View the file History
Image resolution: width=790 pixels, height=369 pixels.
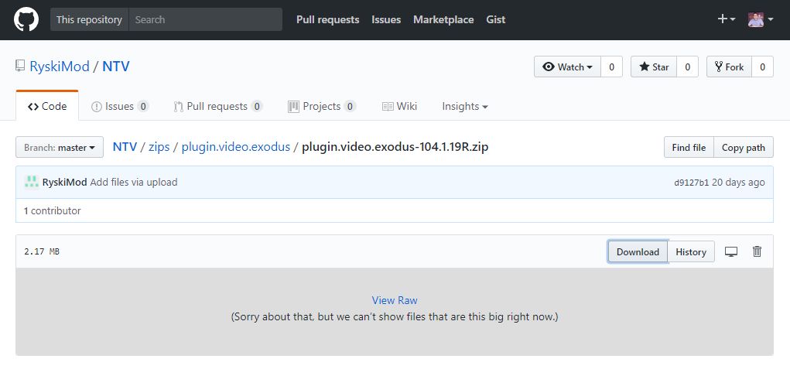691,251
